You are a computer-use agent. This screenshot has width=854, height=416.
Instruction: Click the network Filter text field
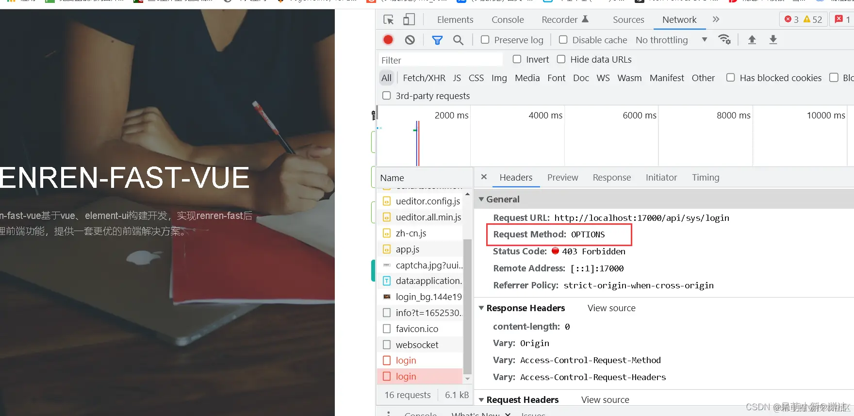pos(441,60)
